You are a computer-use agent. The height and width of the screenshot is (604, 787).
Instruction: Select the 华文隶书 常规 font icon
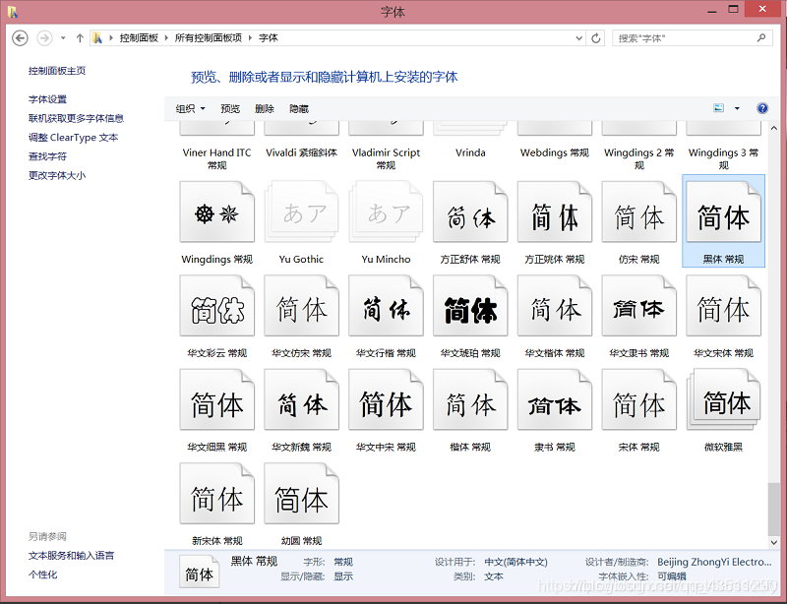tap(638, 306)
